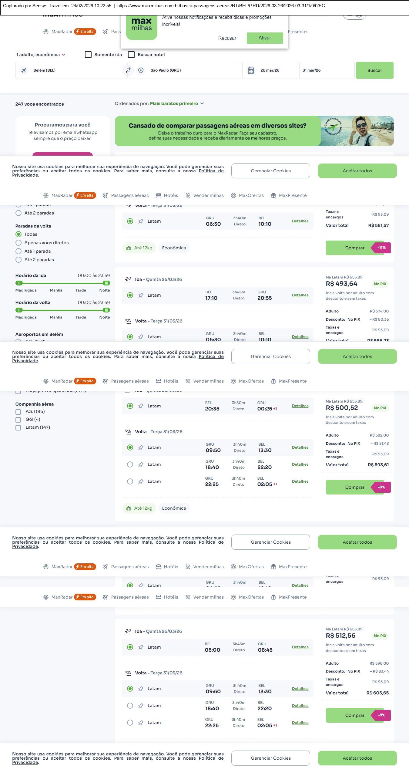The height and width of the screenshot is (773, 409).
Task: Click the pin icon on 22:25 Latam return flight
Action: (141, 481)
